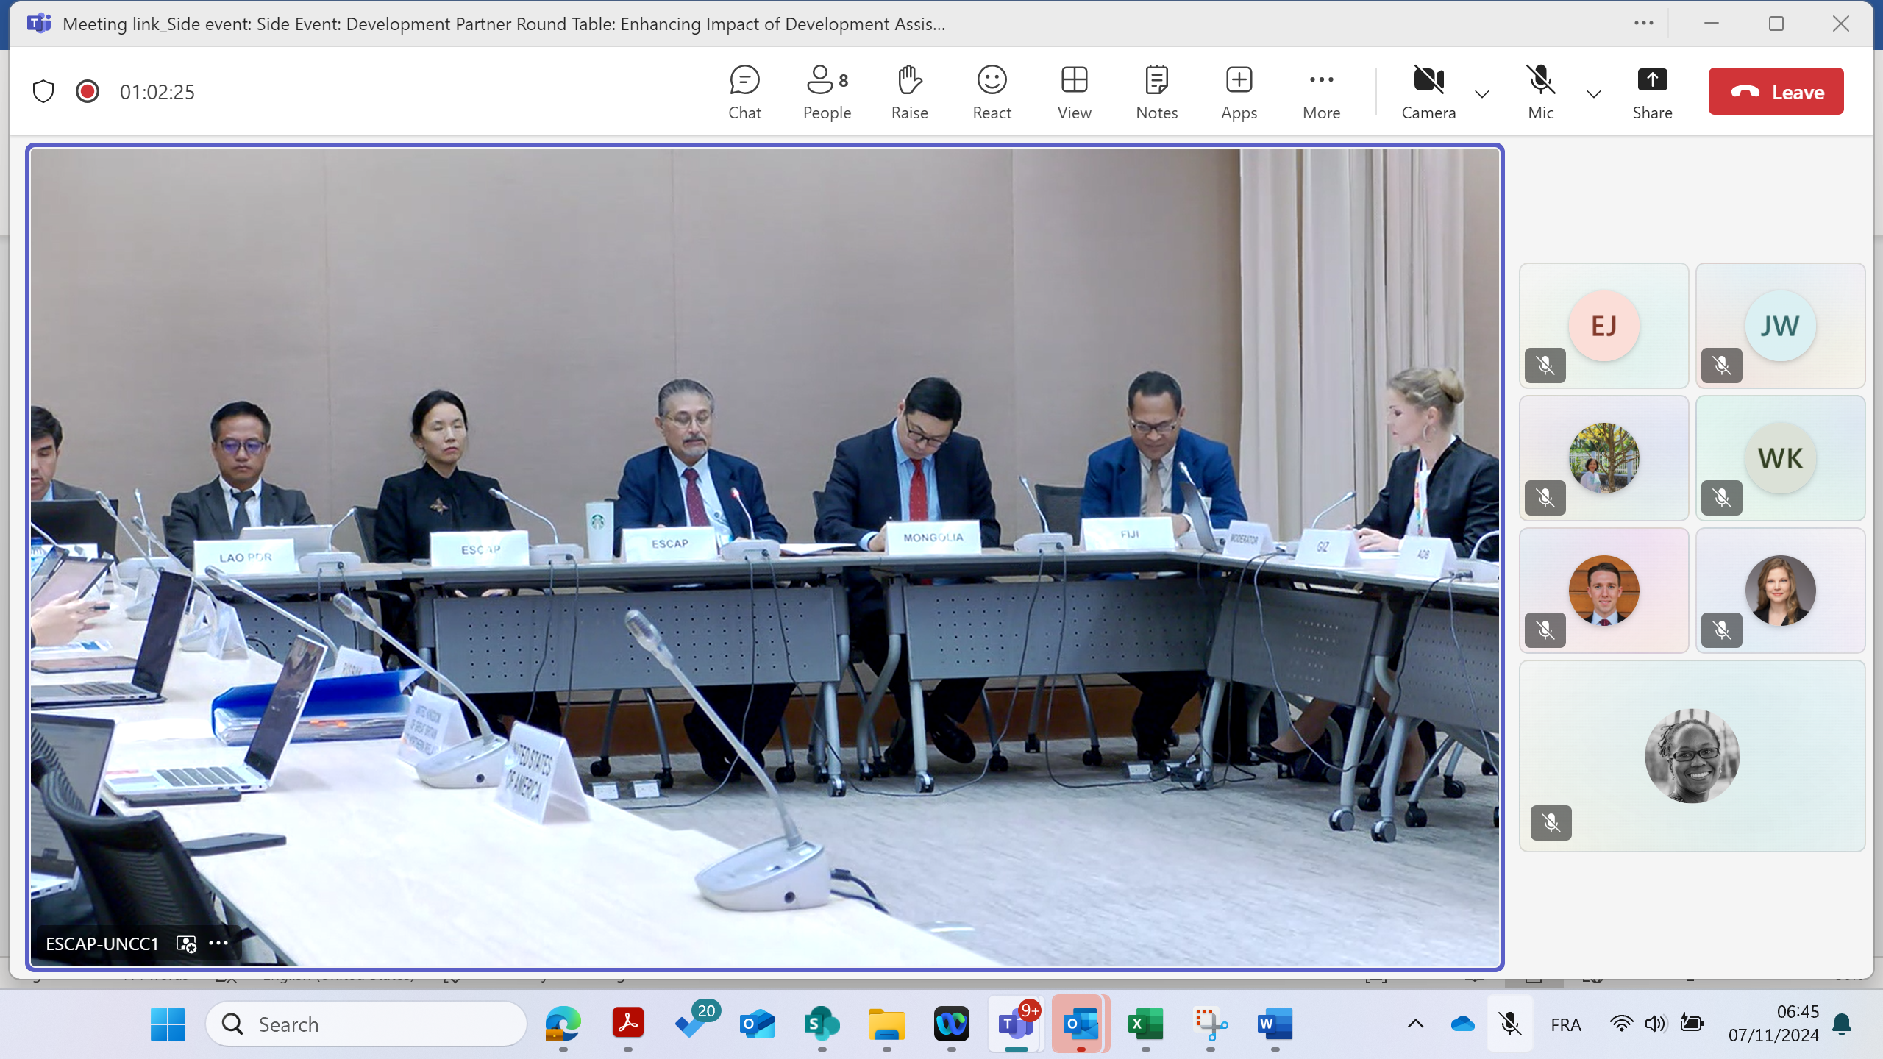Open Word from taskbar
1883x1059 pixels.
point(1275,1024)
